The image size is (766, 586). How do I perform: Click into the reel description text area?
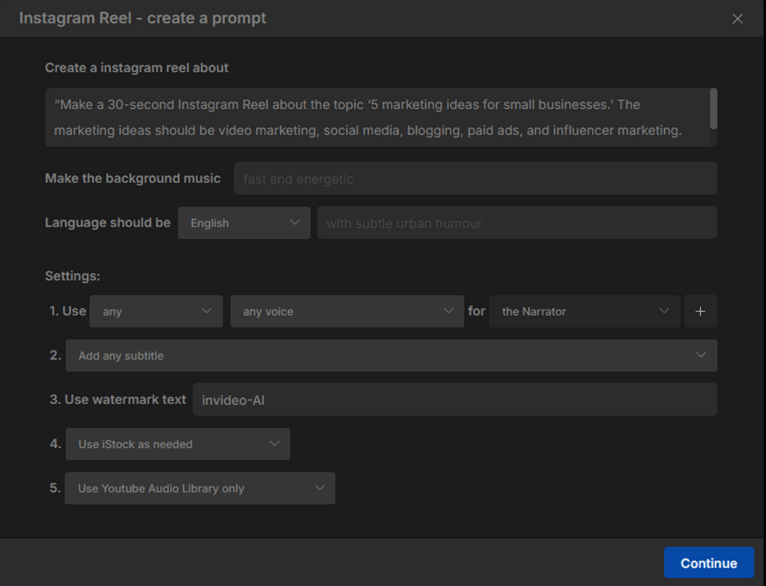point(378,117)
